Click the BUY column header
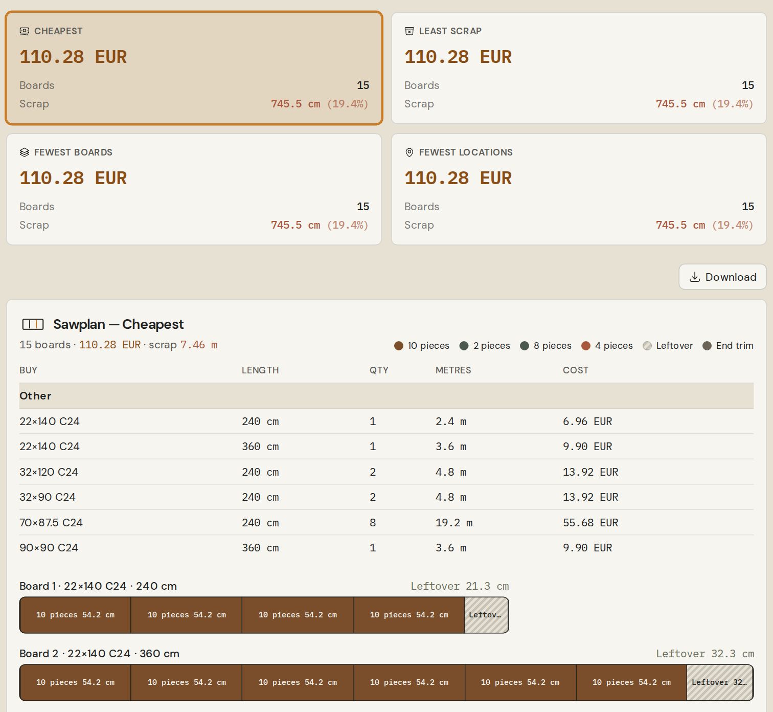 tap(28, 370)
